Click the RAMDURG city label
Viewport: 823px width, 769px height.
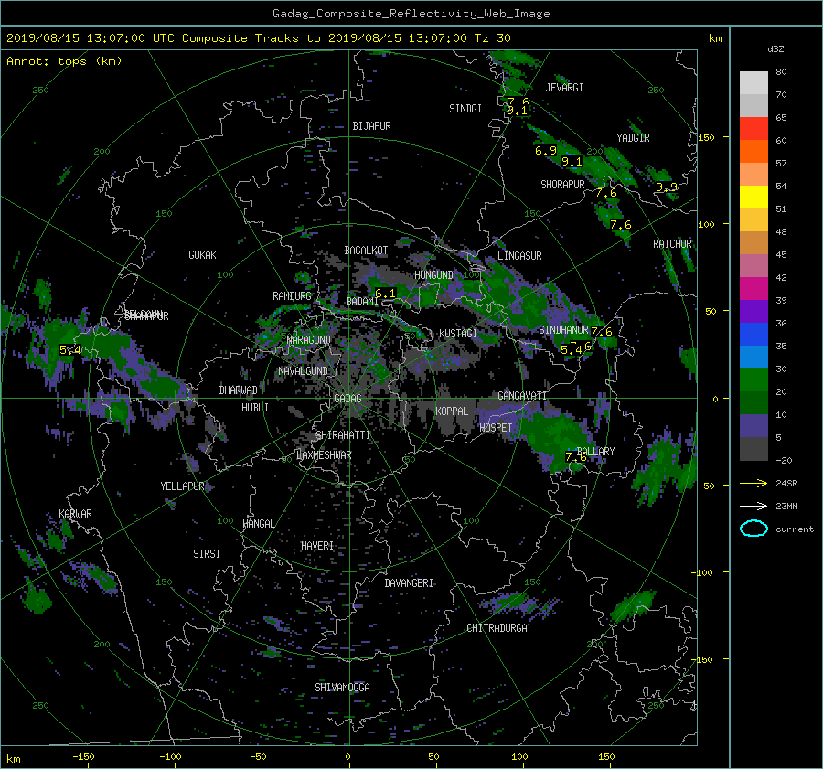[292, 296]
